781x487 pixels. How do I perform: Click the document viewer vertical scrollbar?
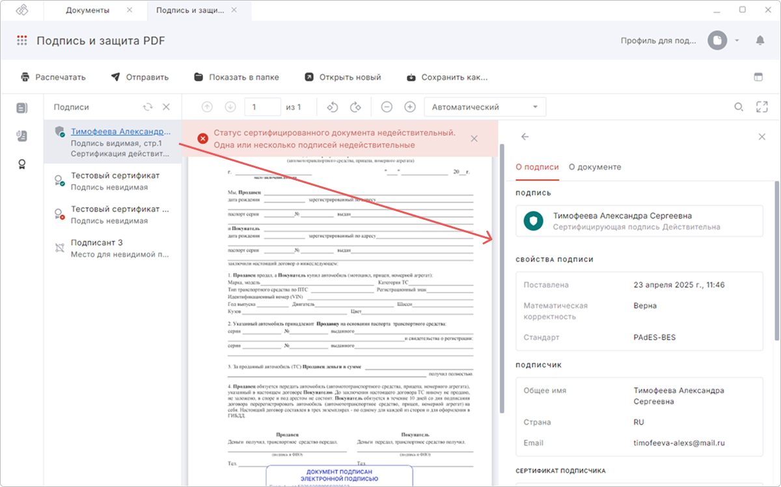click(x=501, y=280)
